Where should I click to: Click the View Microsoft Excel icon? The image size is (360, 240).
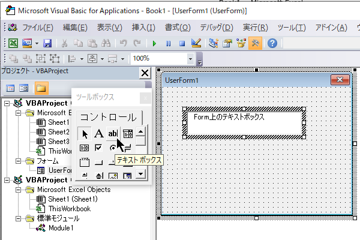click(13, 43)
